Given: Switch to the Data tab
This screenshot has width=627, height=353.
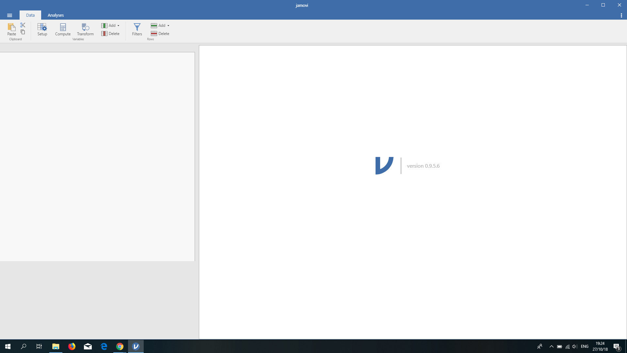Looking at the screenshot, I should click(x=30, y=15).
